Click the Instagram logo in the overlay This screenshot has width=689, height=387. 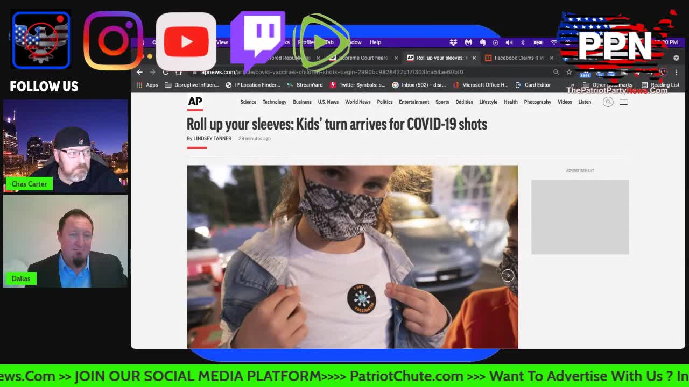pyautogui.click(x=113, y=41)
